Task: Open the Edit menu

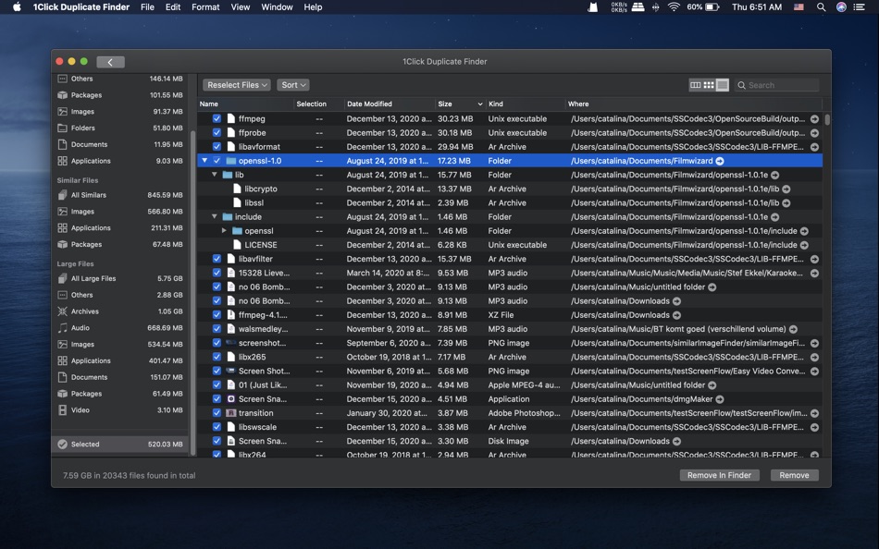Action: pos(173,7)
